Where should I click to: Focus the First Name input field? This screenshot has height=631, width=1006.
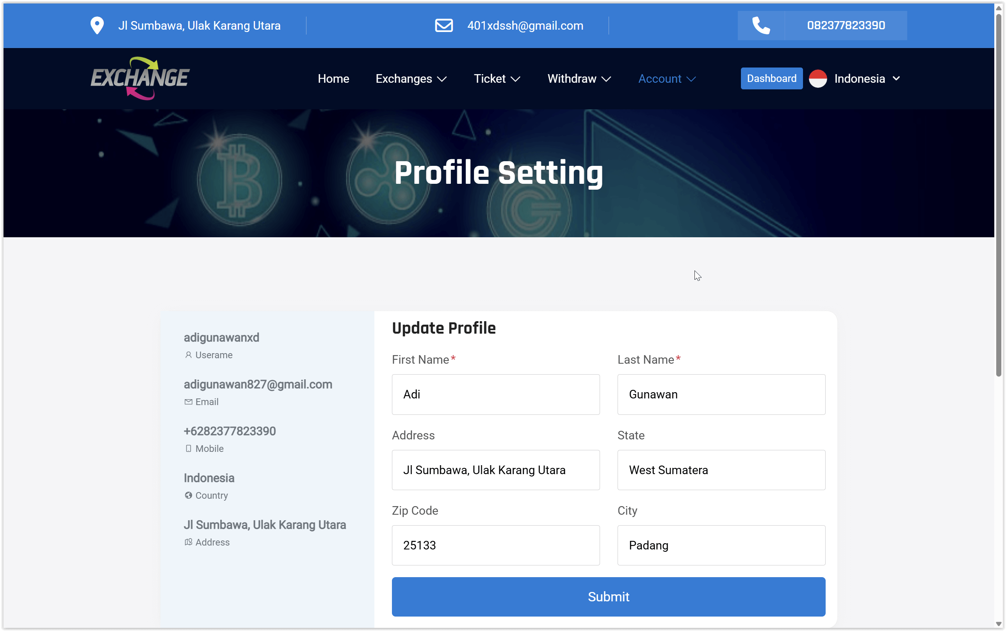pos(495,395)
